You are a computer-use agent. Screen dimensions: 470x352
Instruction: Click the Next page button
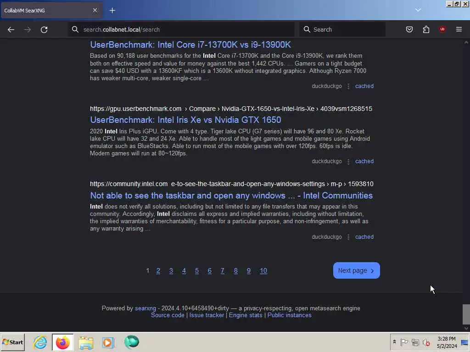point(356,270)
